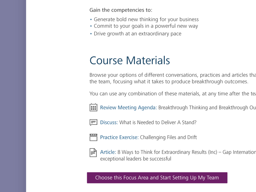Select the "Generate bold new thinking" bullet
The width and height of the screenshot is (256, 192).
pyautogui.click(x=146, y=19)
